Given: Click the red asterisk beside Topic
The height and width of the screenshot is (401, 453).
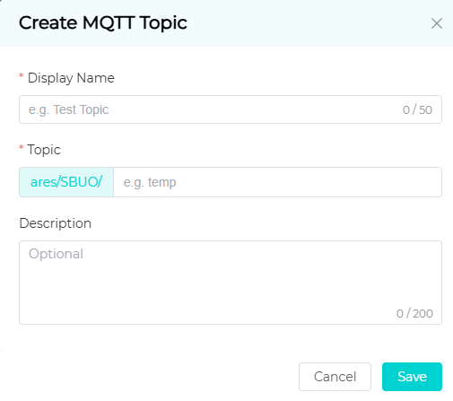Looking at the screenshot, I should pyautogui.click(x=22, y=147).
